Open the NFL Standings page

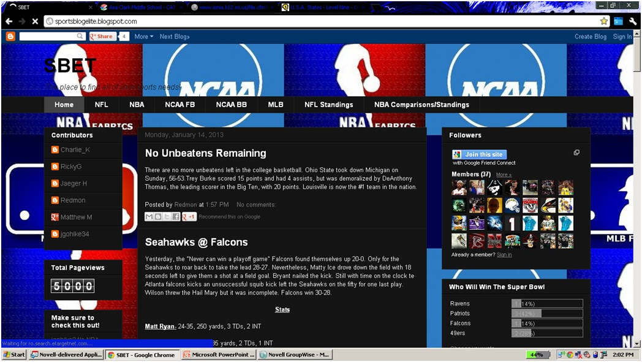[x=328, y=105]
